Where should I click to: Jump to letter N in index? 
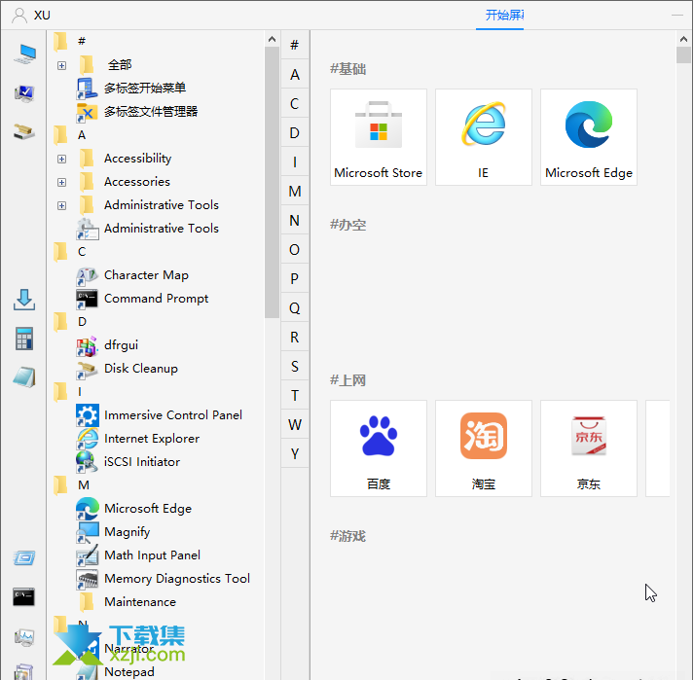pyautogui.click(x=295, y=220)
